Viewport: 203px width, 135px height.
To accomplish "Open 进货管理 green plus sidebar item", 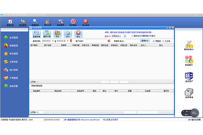I will 11,37.
